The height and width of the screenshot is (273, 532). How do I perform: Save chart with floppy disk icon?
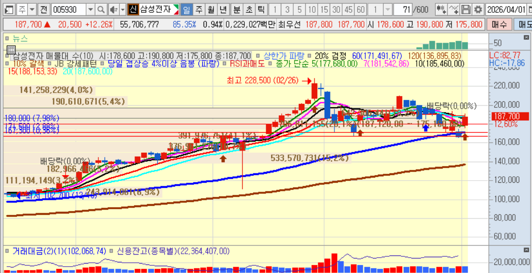pyautogui.click(x=466, y=9)
